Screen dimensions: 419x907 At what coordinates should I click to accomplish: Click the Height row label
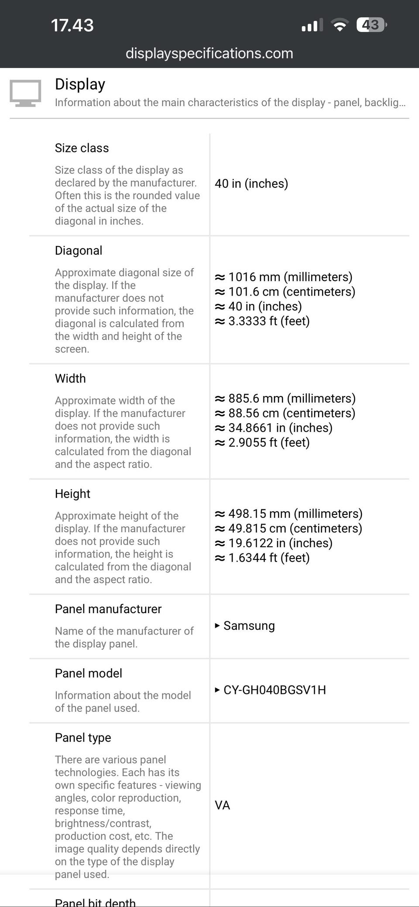pyautogui.click(x=72, y=494)
